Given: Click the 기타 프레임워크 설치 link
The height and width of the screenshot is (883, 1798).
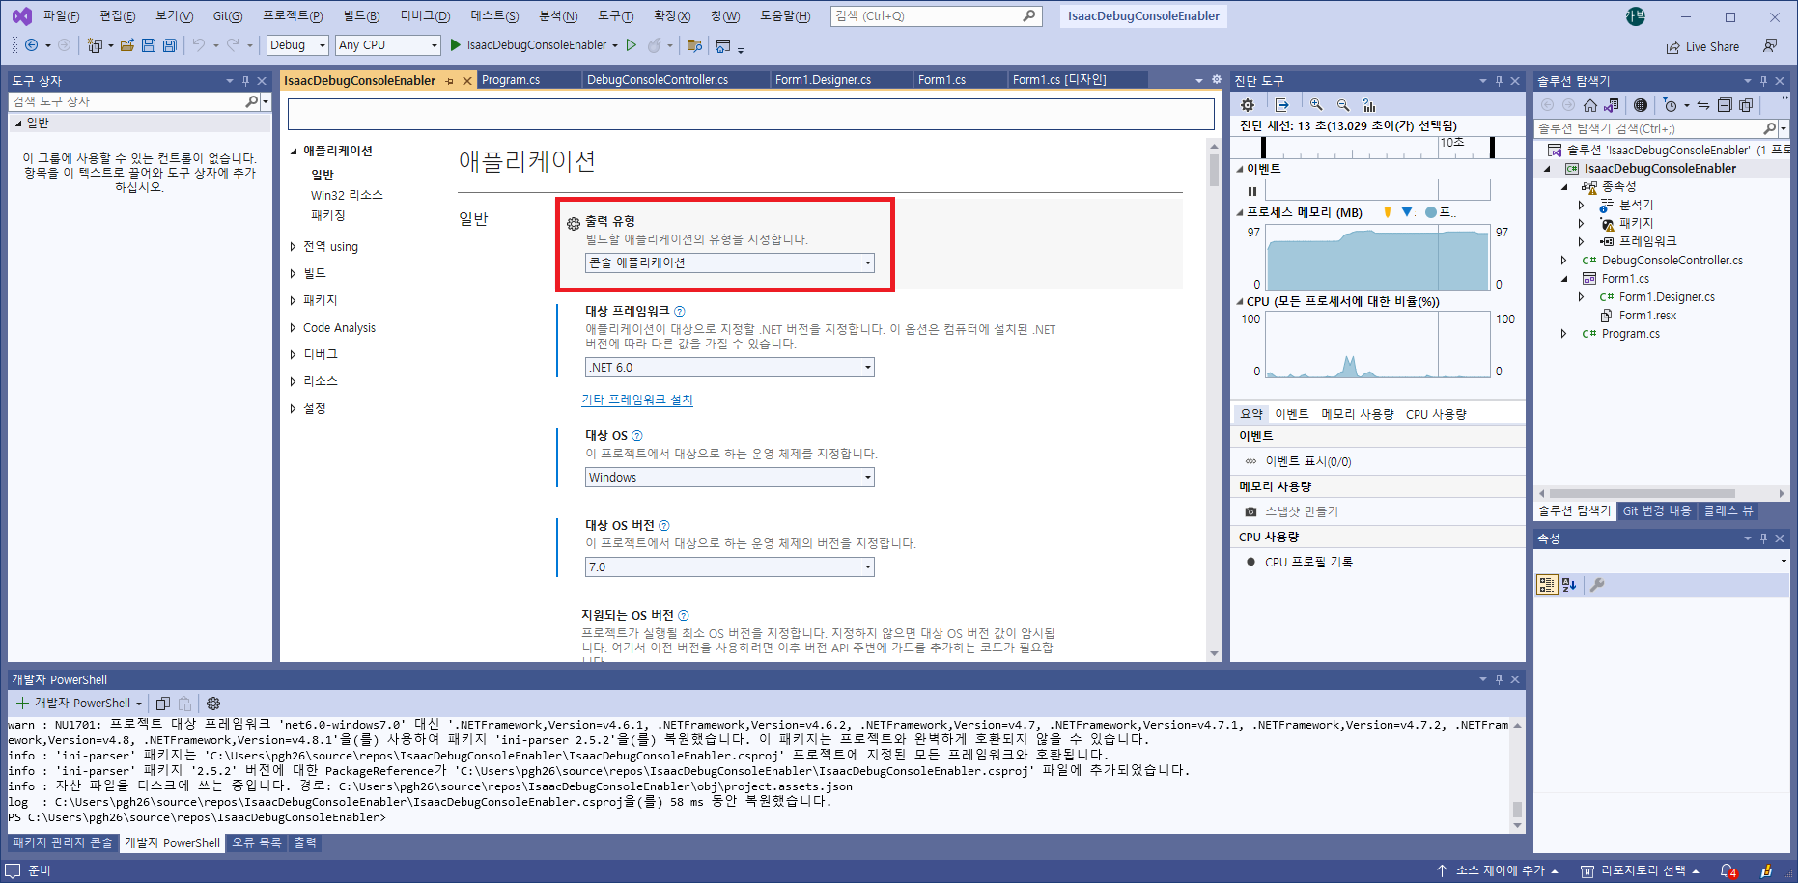Looking at the screenshot, I should [x=637, y=400].
